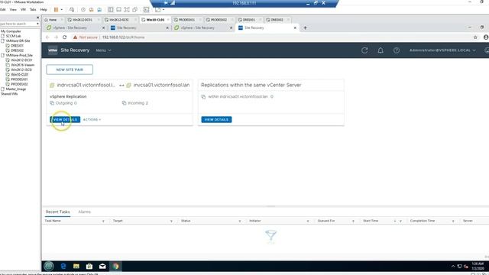Click the send Ctrl+Alt+Del toolbar icon

(x=72, y=10)
